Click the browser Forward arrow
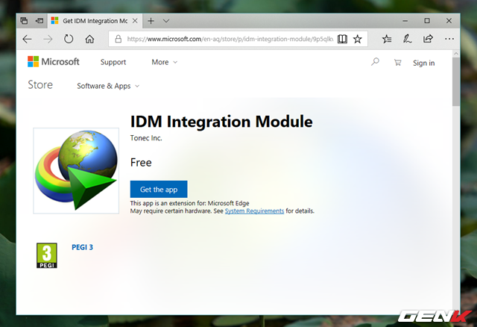This screenshot has width=477, height=327. click(x=48, y=39)
